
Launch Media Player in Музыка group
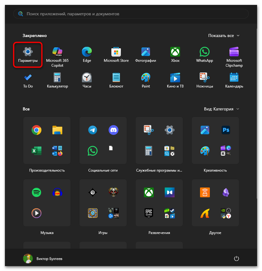tap(37, 213)
